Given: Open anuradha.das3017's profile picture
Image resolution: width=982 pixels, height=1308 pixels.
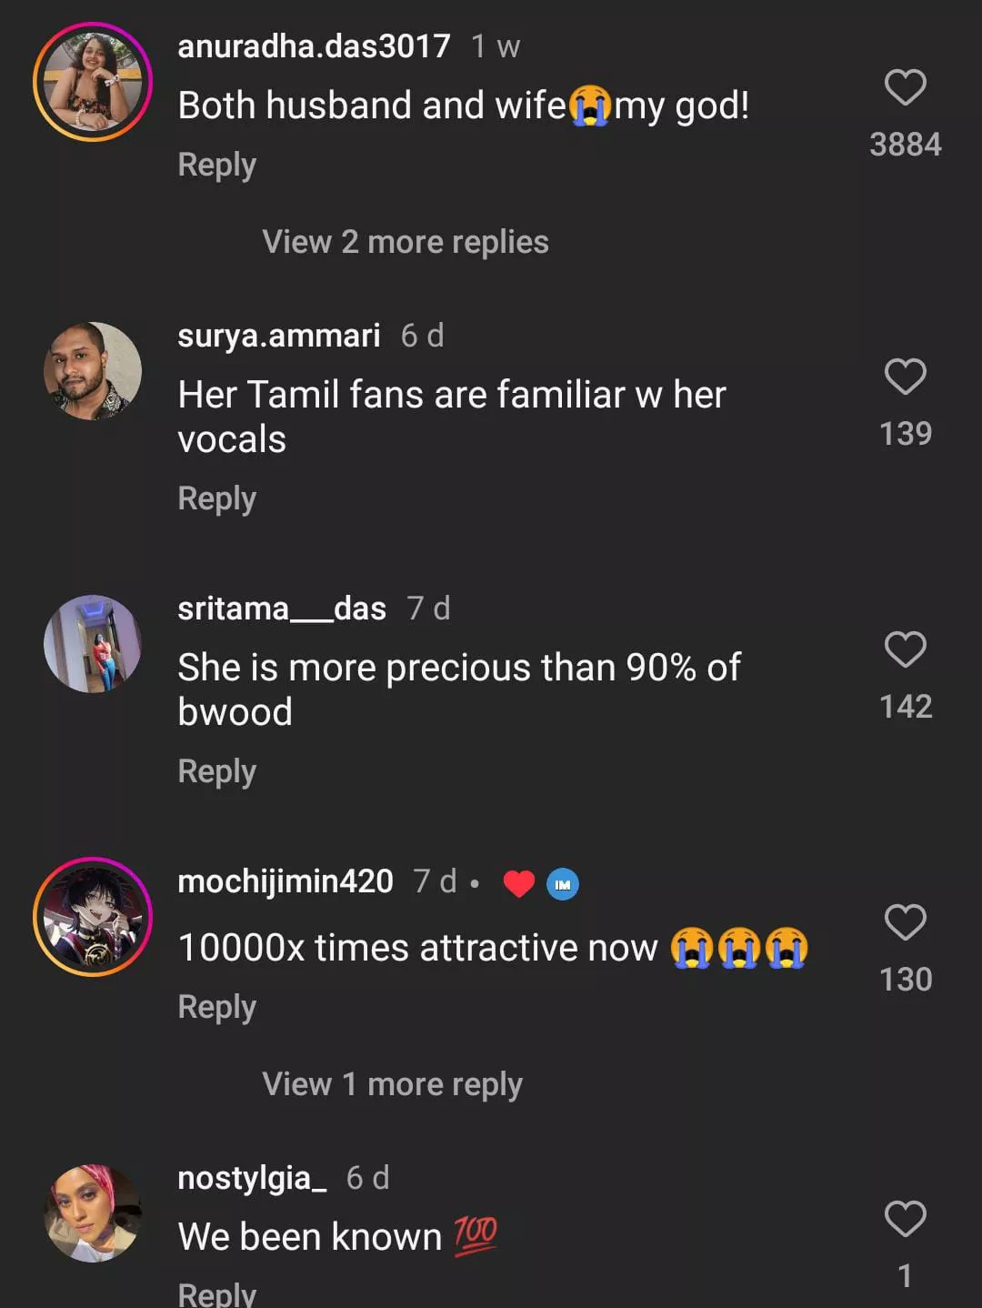Looking at the screenshot, I should (93, 82).
